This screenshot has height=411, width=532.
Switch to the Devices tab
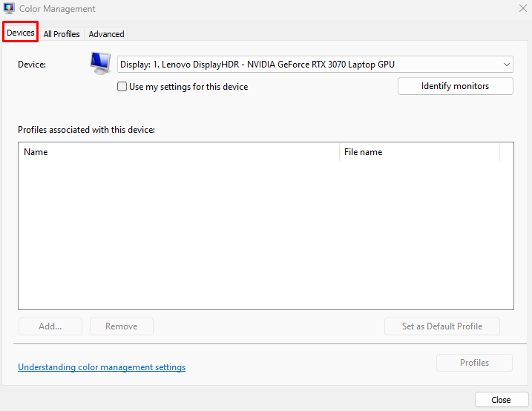coord(21,33)
